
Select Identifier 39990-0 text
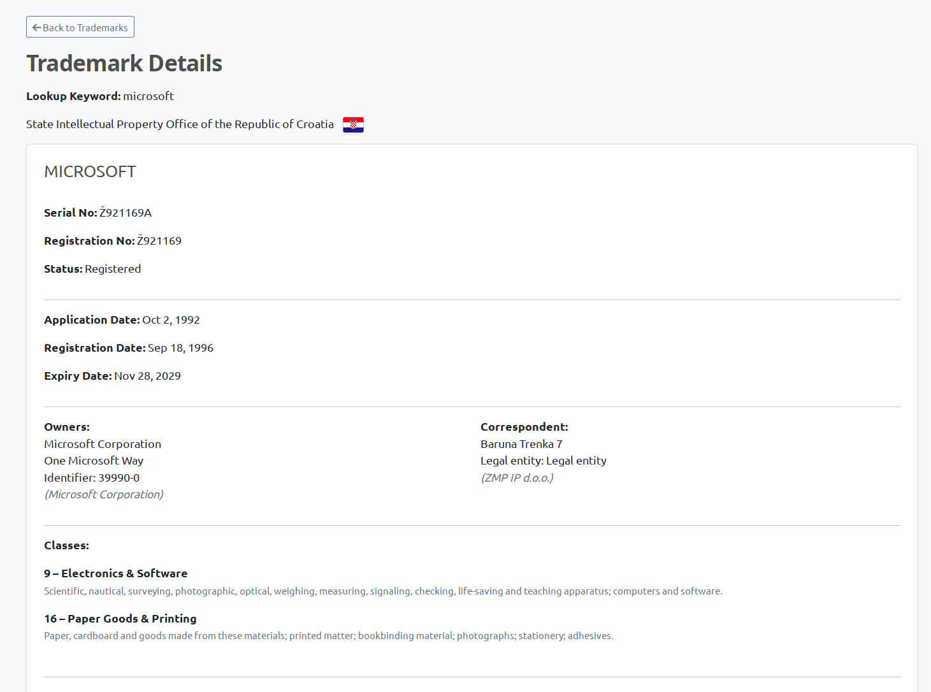[92, 478]
